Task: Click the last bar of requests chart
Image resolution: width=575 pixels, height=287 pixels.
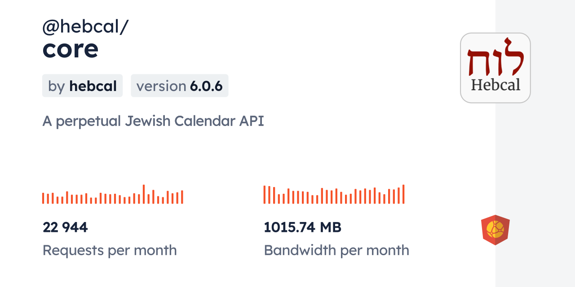Action: (x=182, y=197)
